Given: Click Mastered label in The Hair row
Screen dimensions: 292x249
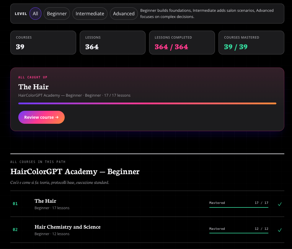Looking at the screenshot, I should pos(217,203).
